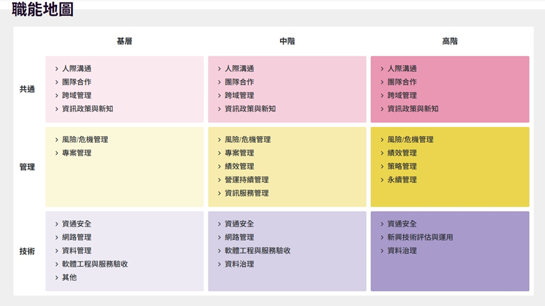This screenshot has height=306, width=545.
Task: Open 人際溝通 in the 基層 column
Action: click(x=76, y=68)
